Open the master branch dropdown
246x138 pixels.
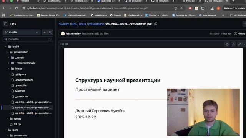pyautogui.click(x=22, y=32)
